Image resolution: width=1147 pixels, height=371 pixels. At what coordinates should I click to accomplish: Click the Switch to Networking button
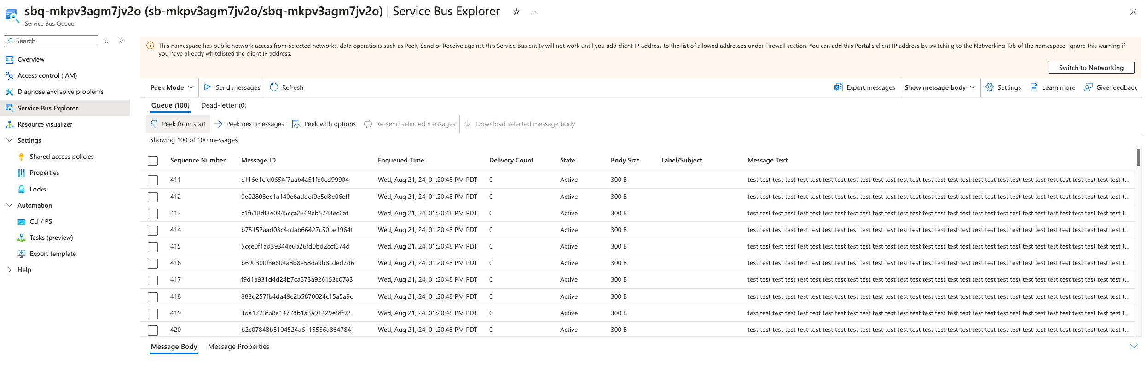coord(1091,68)
